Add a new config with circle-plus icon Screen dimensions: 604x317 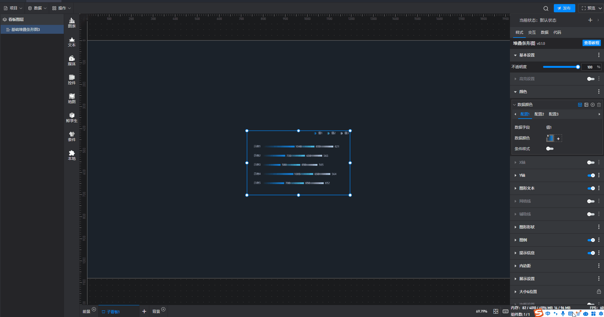click(x=592, y=105)
